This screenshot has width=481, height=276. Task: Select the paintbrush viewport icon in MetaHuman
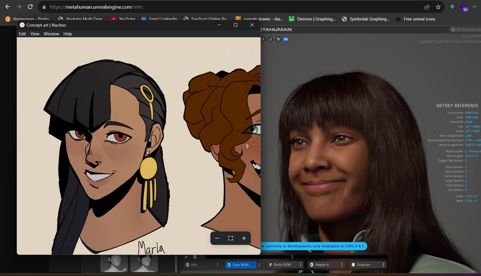click(x=271, y=39)
